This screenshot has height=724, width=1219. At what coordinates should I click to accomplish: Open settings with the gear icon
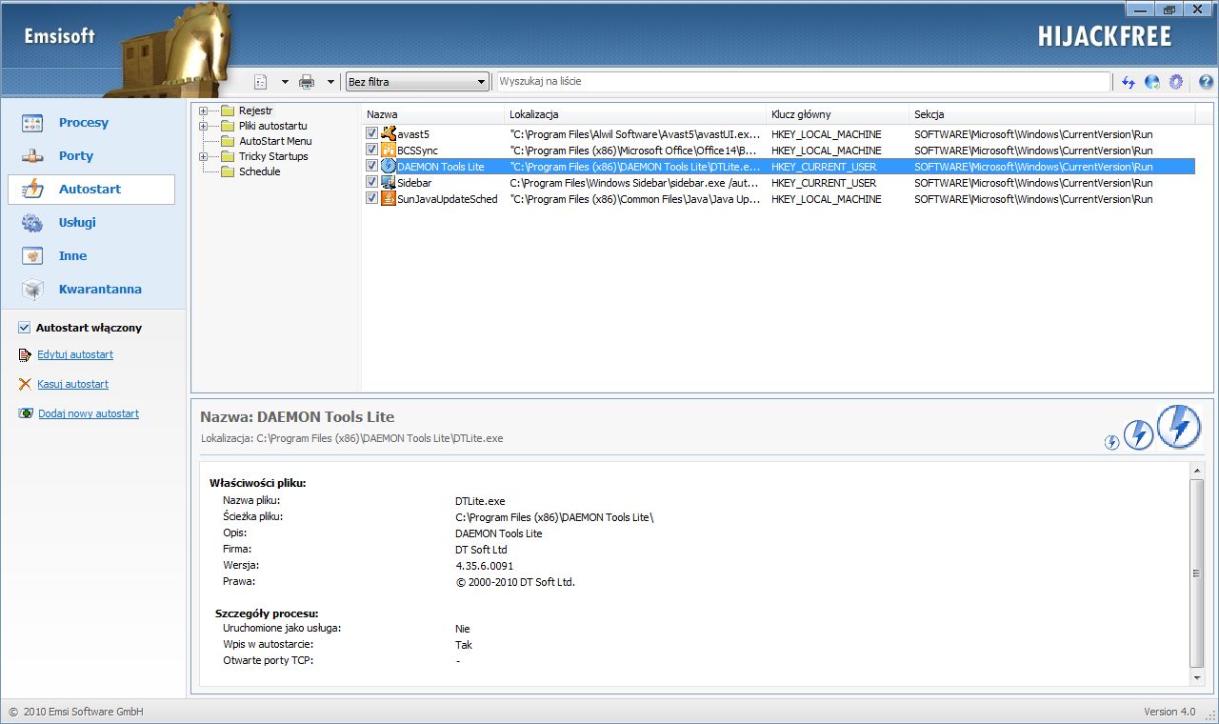tap(1176, 82)
